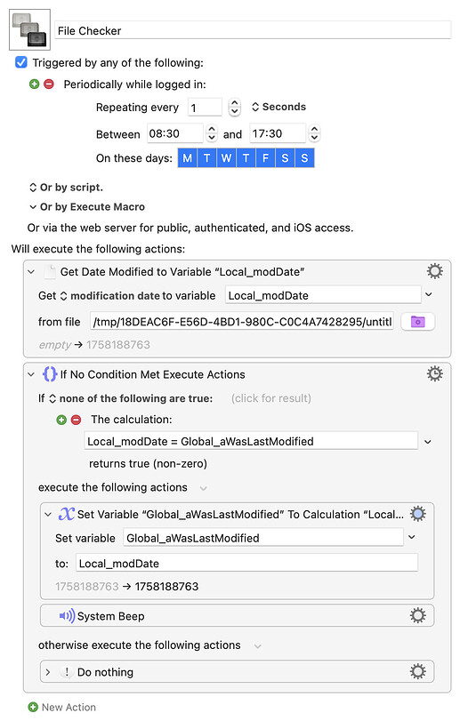Click the Repeating every stepper arrows

(235, 108)
